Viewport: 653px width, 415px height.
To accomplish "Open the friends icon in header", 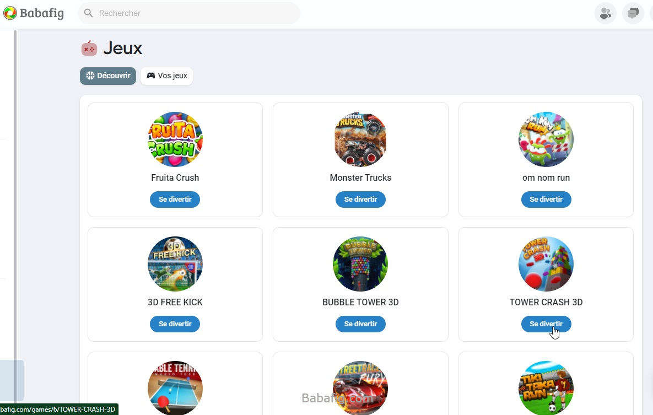I will [x=605, y=13].
